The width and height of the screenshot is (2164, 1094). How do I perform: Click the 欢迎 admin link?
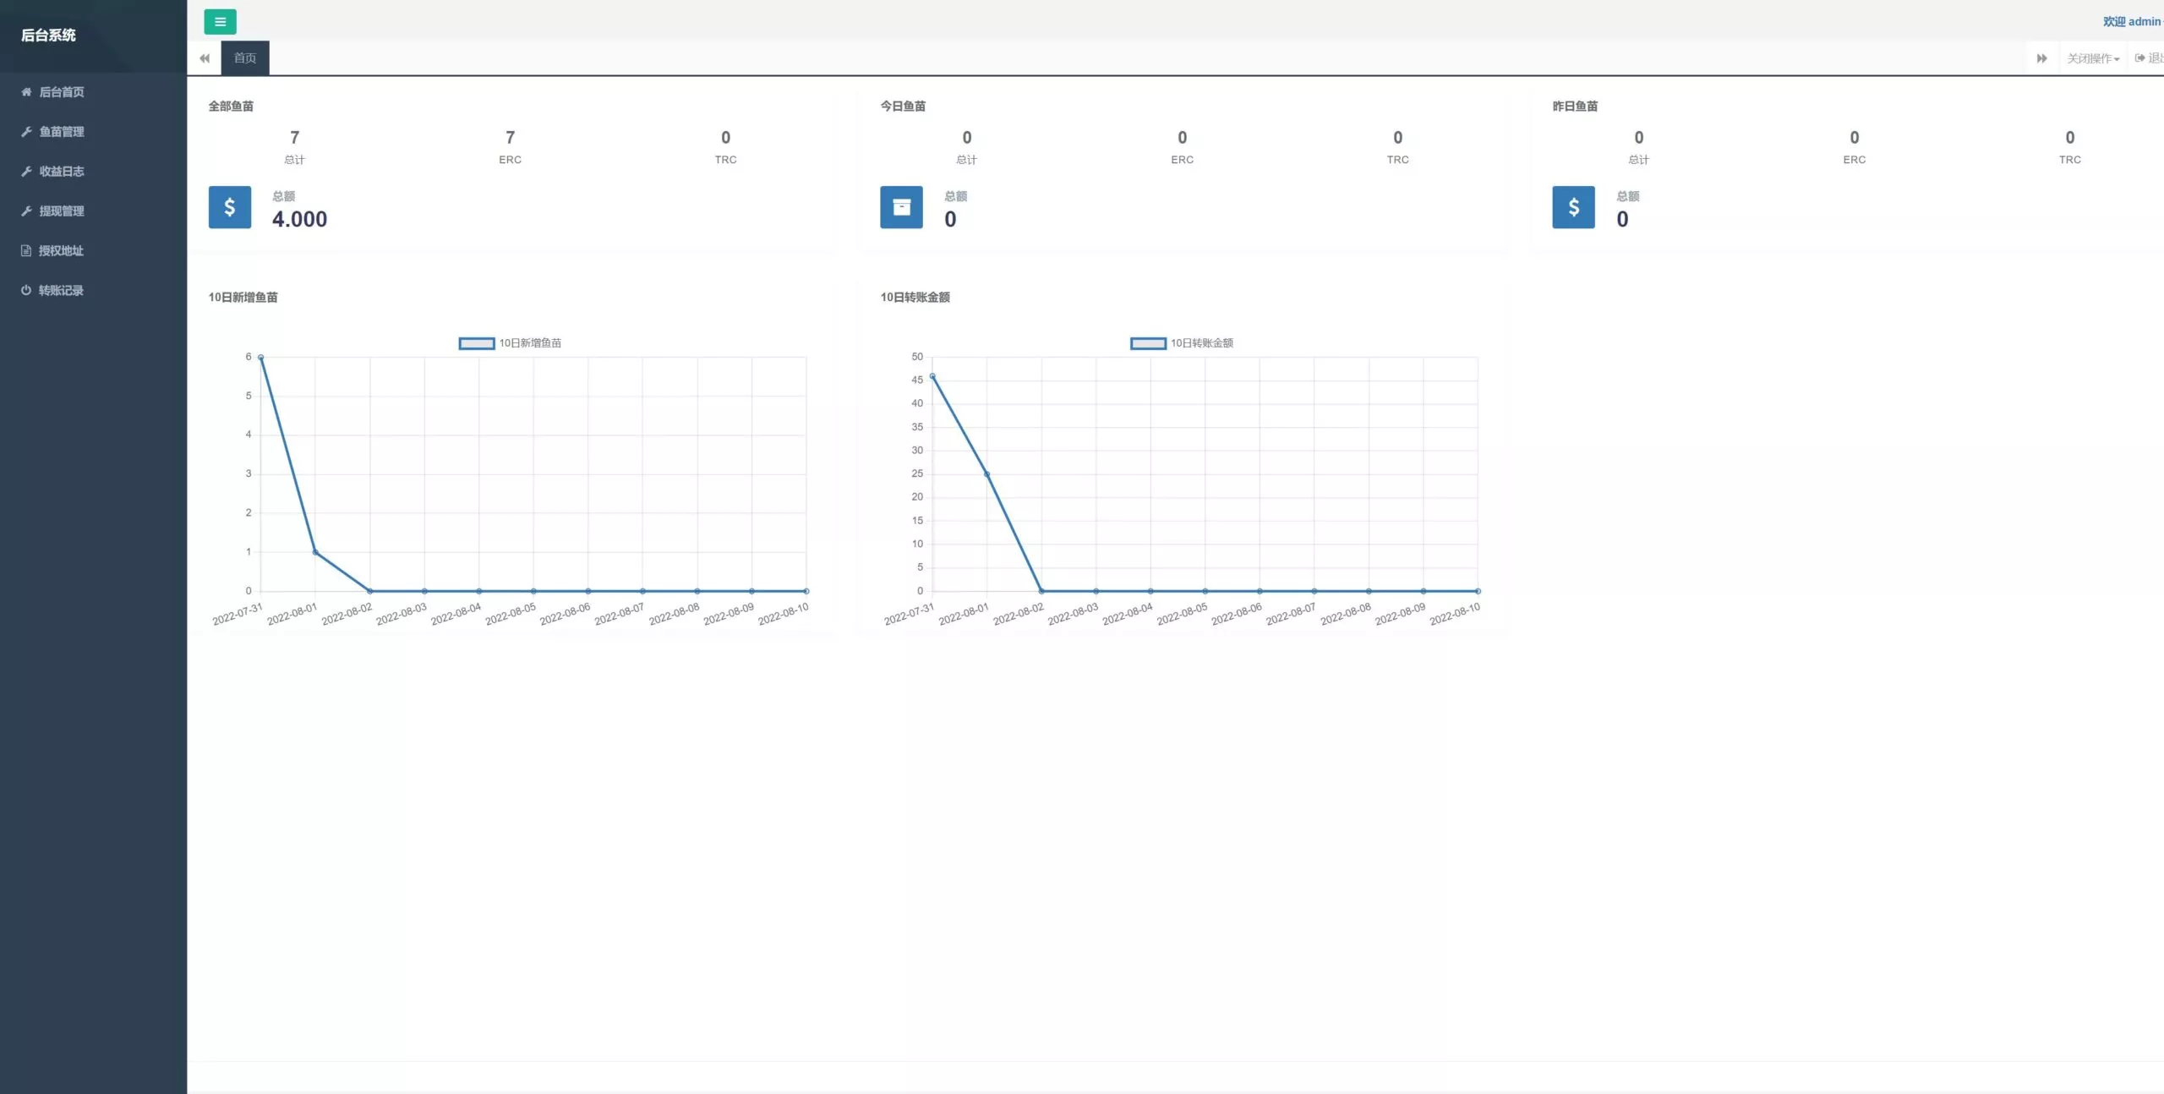pos(2131,22)
